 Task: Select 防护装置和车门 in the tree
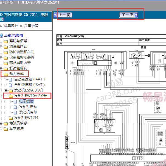[x=22, y=52]
